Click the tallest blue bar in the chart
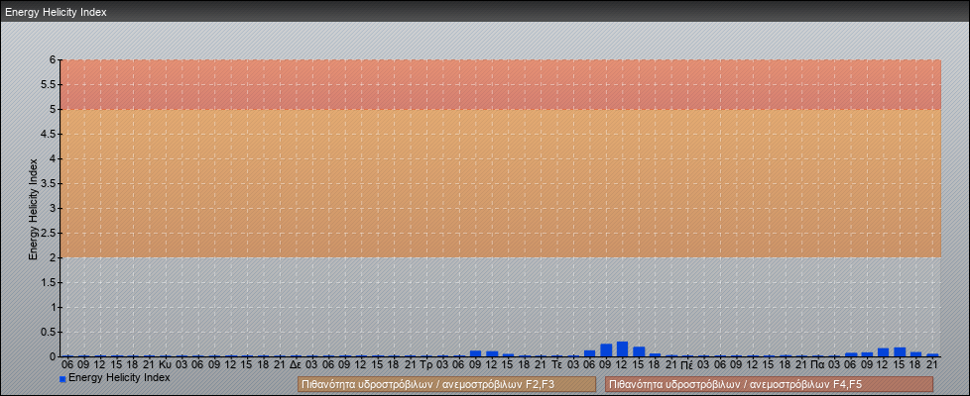This screenshot has height=396, width=970. click(x=622, y=349)
